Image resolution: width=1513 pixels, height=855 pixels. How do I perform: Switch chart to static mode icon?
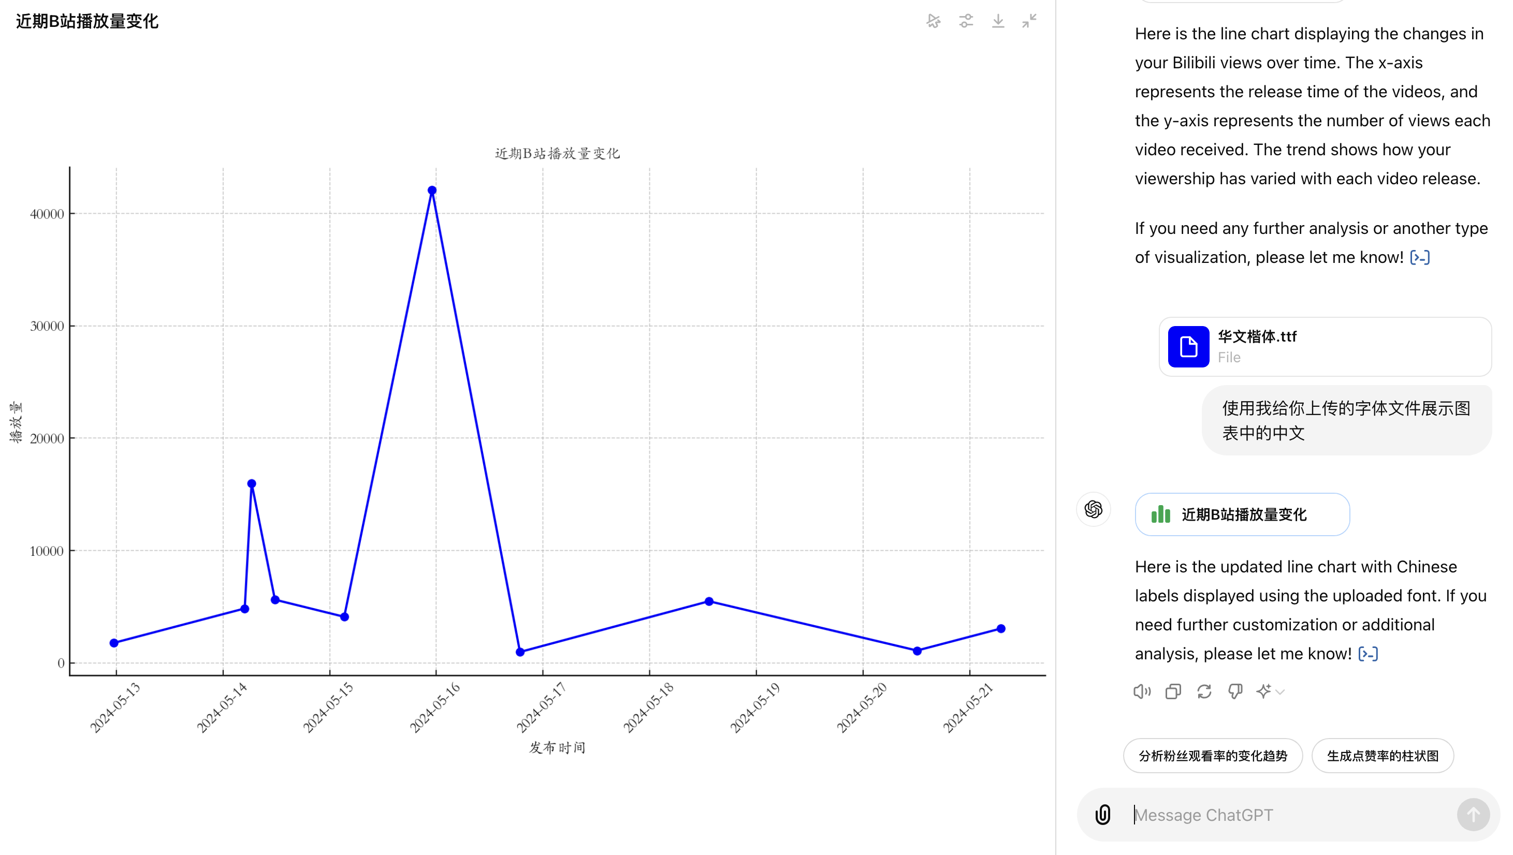click(933, 21)
